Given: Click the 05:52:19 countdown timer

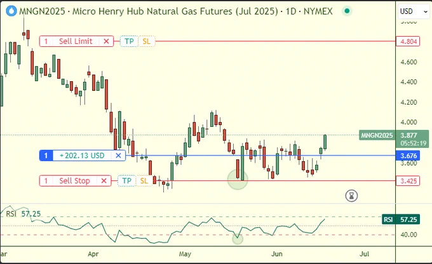Looking at the screenshot, I should [x=414, y=143].
